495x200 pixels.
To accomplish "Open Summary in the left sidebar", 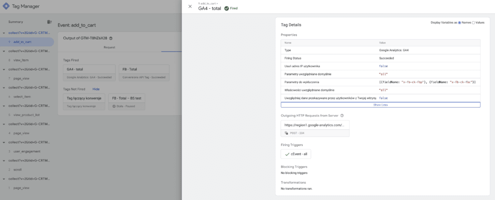I will coord(16,22).
